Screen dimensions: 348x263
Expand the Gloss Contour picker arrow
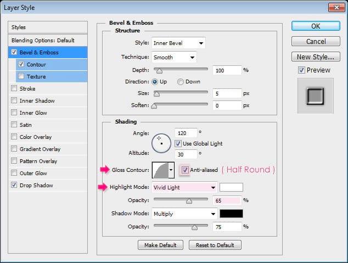tap(171, 170)
